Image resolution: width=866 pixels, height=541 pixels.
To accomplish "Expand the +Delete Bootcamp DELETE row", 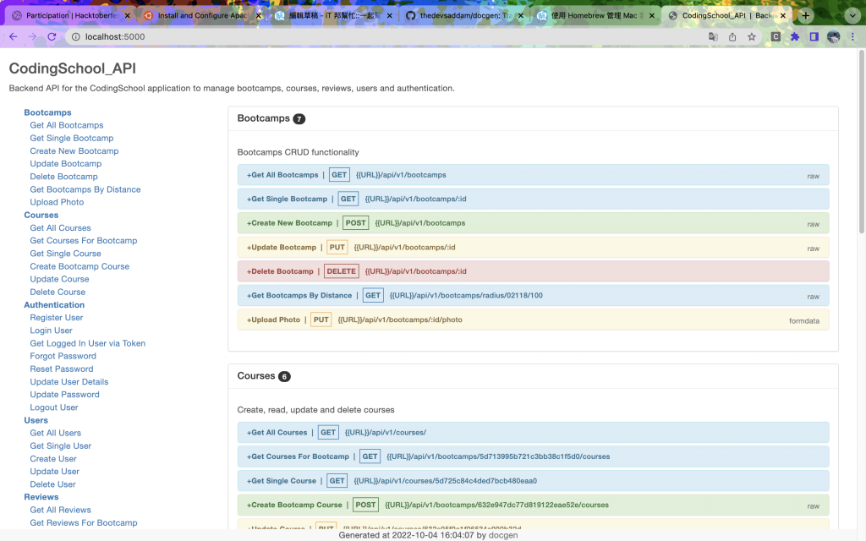I will [x=533, y=271].
